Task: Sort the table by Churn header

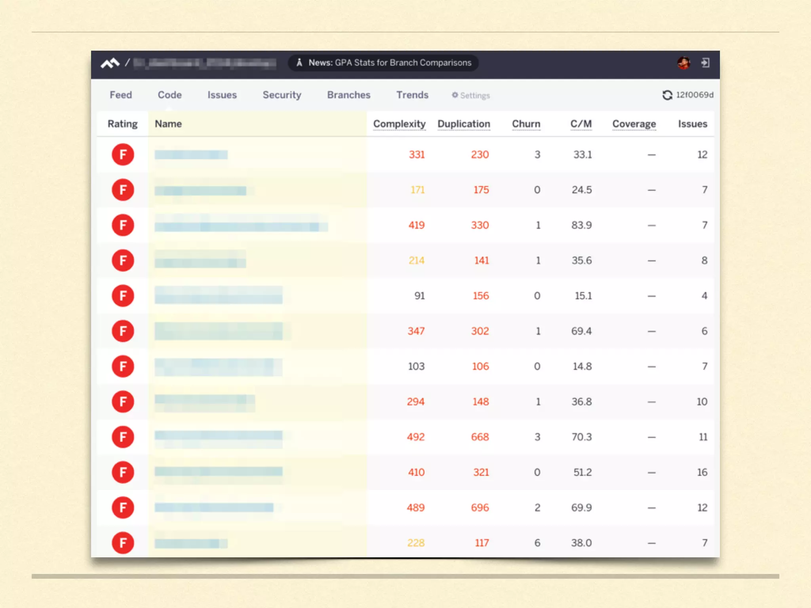Action: 526,124
